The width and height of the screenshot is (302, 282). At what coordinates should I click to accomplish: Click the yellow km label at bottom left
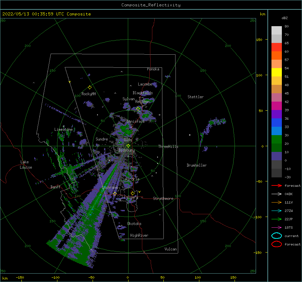click(x=5, y=278)
